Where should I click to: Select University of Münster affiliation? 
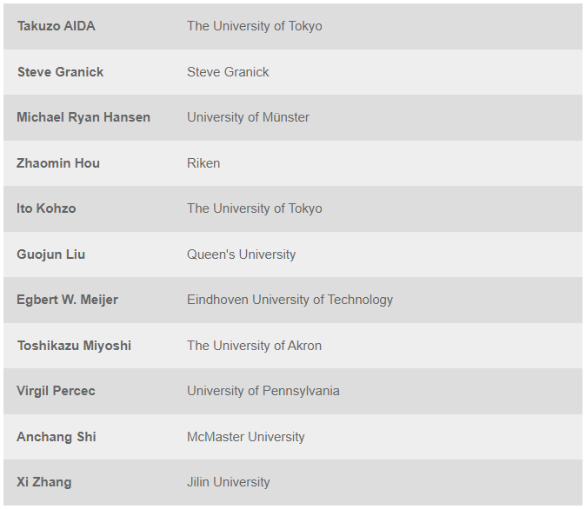(248, 117)
